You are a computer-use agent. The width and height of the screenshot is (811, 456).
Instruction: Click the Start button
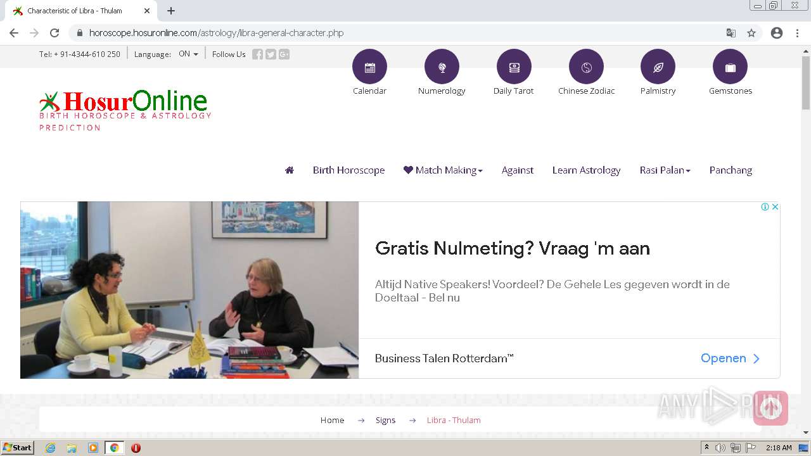tap(18, 448)
